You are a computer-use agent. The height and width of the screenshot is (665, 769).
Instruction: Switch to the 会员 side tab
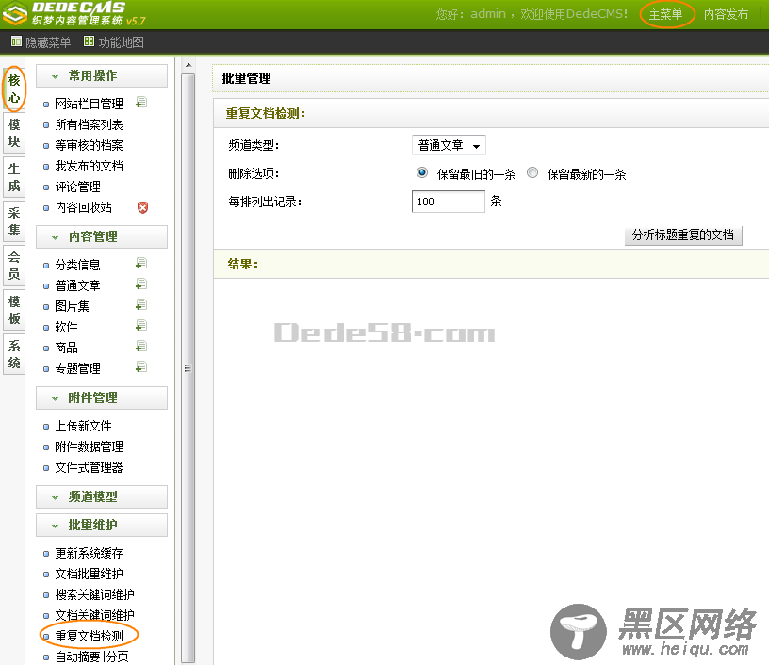(14, 266)
